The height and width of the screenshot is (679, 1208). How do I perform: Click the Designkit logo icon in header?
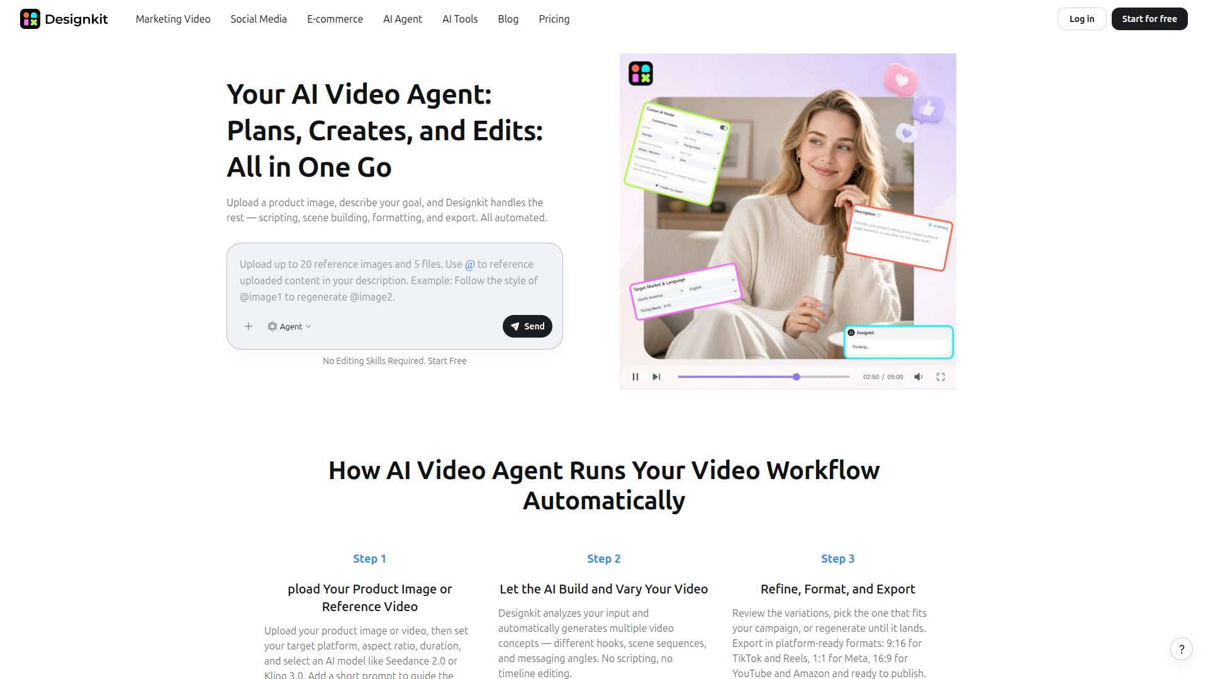[30, 19]
